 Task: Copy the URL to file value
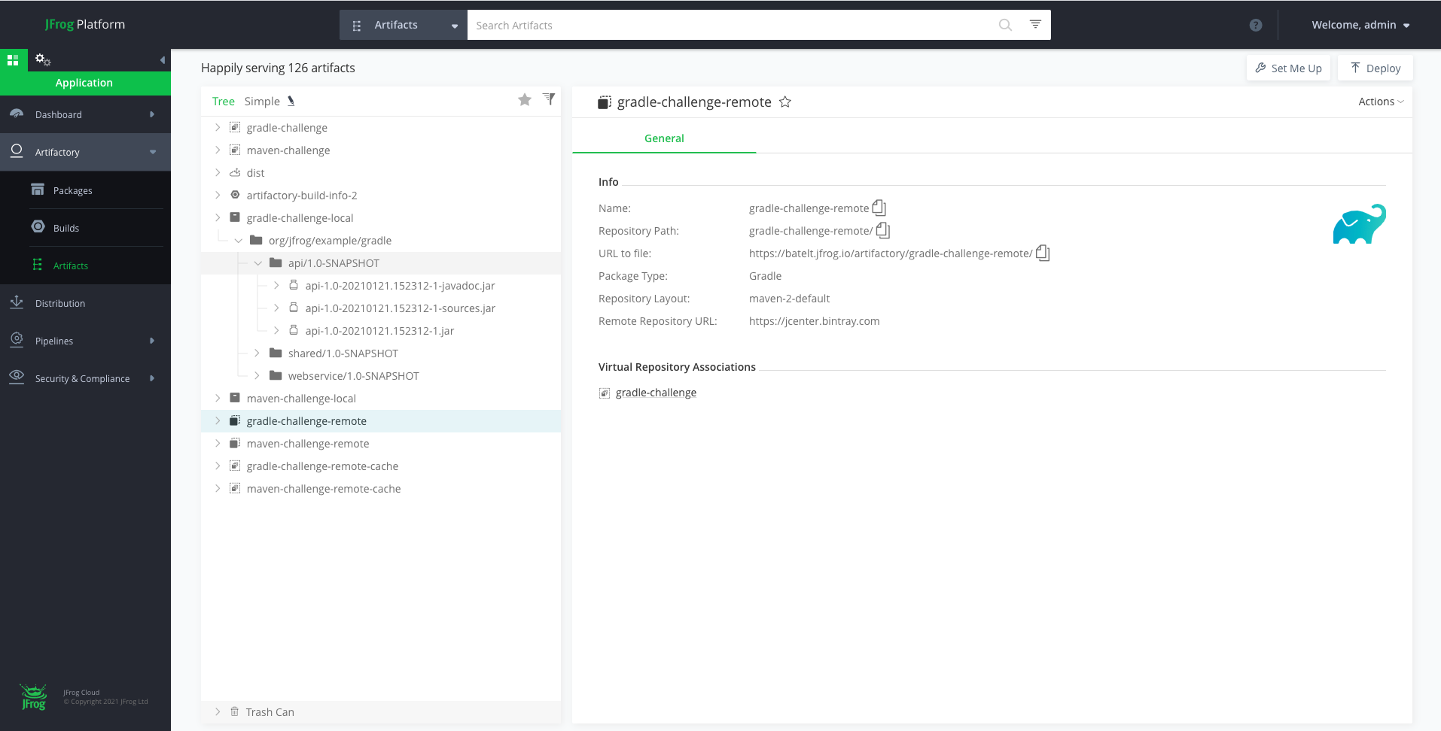tap(1043, 253)
